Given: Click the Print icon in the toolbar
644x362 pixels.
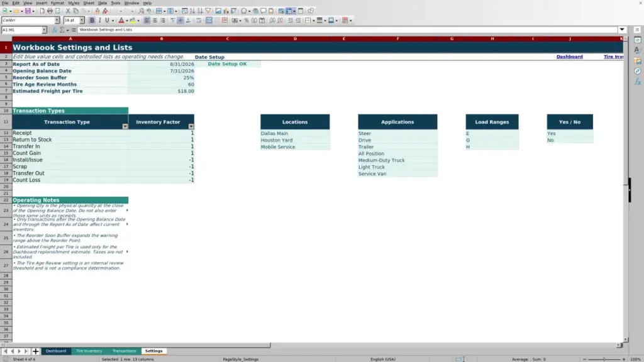Looking at the screenshot, I should click(x=50, y=11).
